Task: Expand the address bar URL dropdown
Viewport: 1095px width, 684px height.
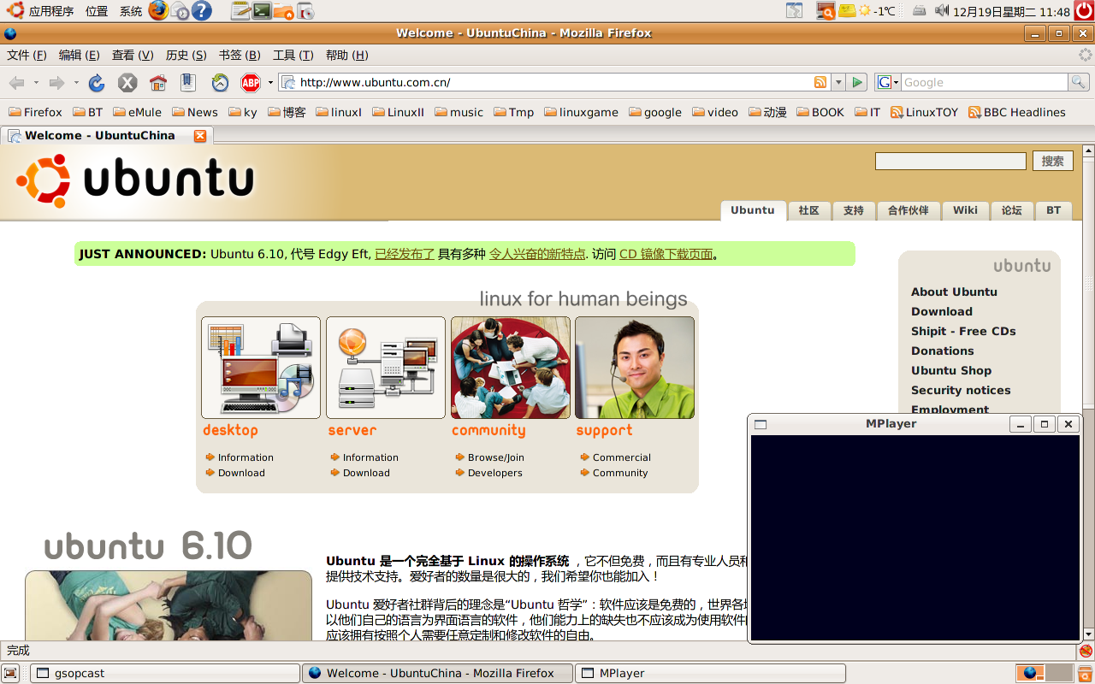Action: (838, 82)
